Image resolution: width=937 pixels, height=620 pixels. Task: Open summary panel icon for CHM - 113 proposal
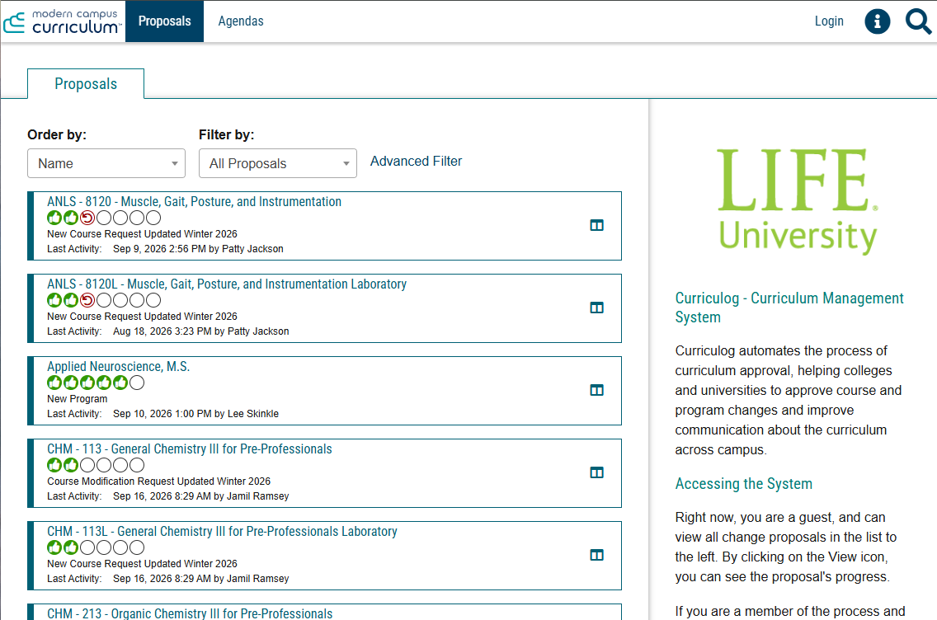(x=596, y=472)
